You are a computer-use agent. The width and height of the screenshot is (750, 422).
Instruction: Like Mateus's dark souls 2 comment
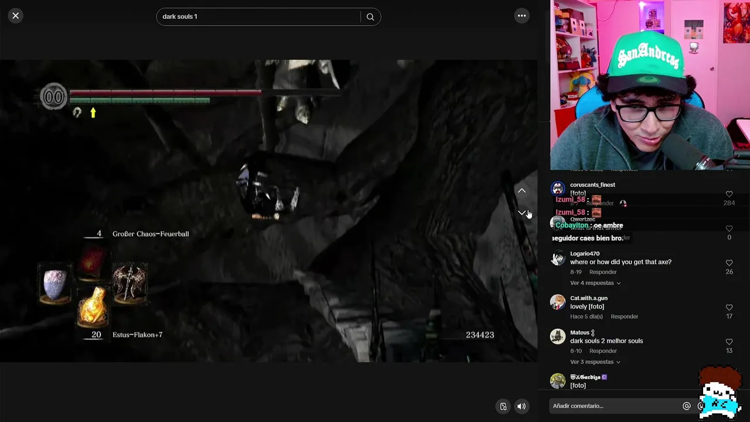point(729,342)
